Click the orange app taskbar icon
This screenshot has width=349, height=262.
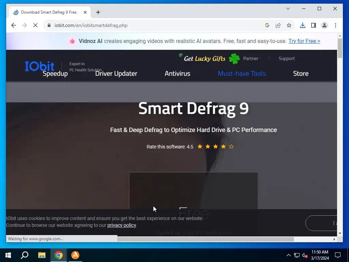[x=75, y=255]
